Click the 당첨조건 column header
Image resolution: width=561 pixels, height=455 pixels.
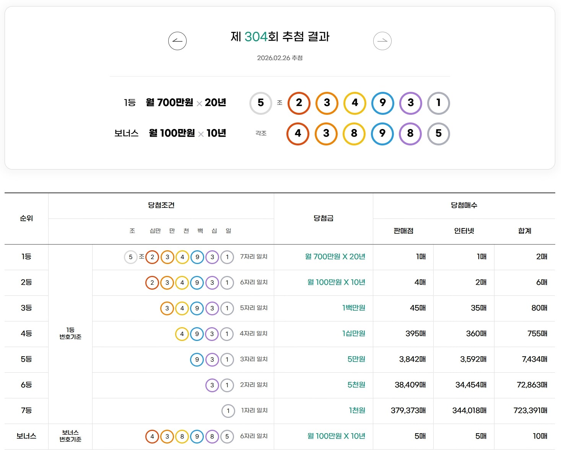(x=161, y=205)
